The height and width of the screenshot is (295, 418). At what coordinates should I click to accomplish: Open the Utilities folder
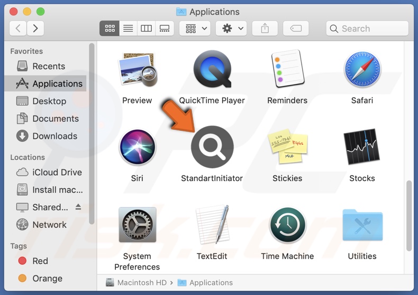tap(362, 225)
